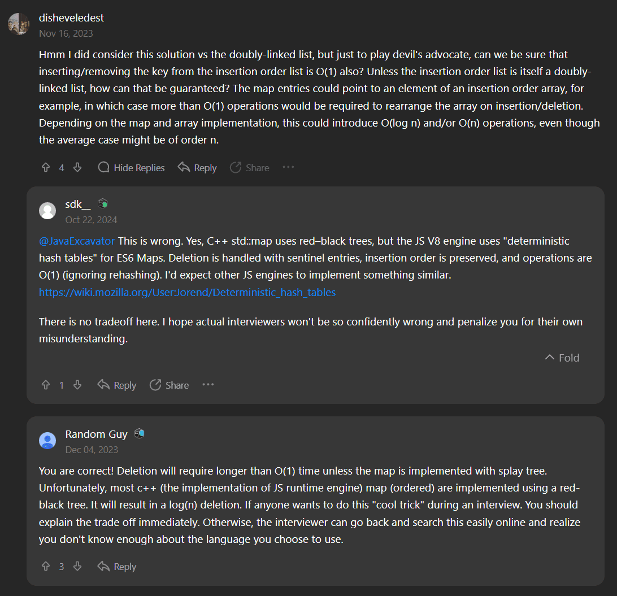Reply to sdk__'s comment
The image size is (617, 596).
click(117, 385)
